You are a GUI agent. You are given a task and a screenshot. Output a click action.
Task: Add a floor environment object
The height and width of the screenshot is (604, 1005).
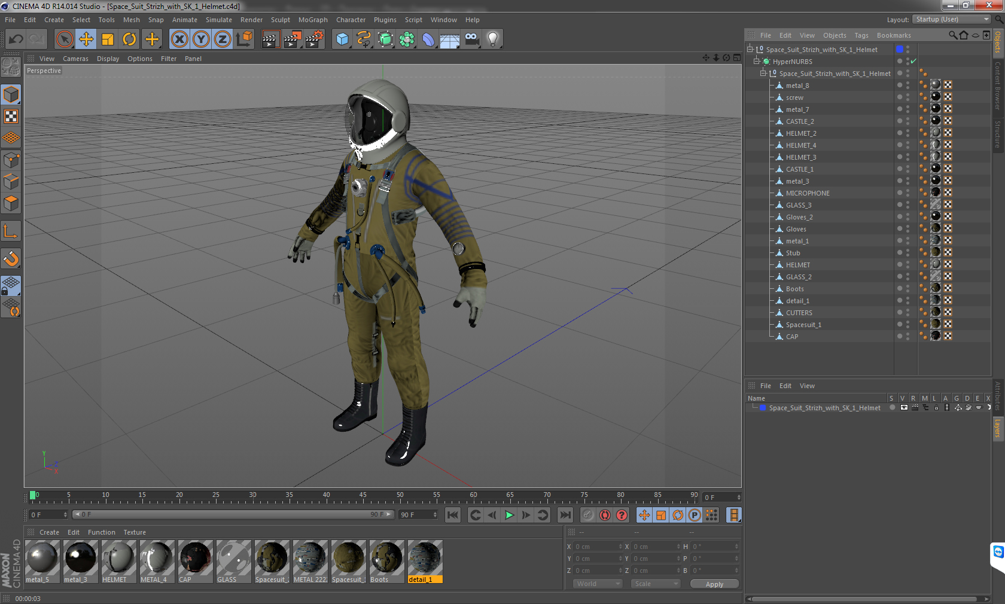point(450,39)
